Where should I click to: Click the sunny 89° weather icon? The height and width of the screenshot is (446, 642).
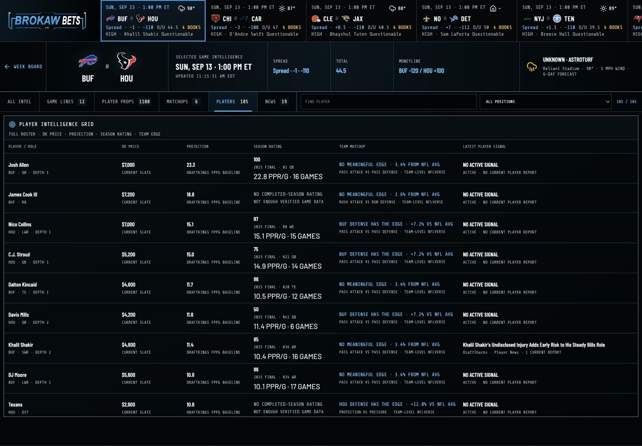coord(603,8)
